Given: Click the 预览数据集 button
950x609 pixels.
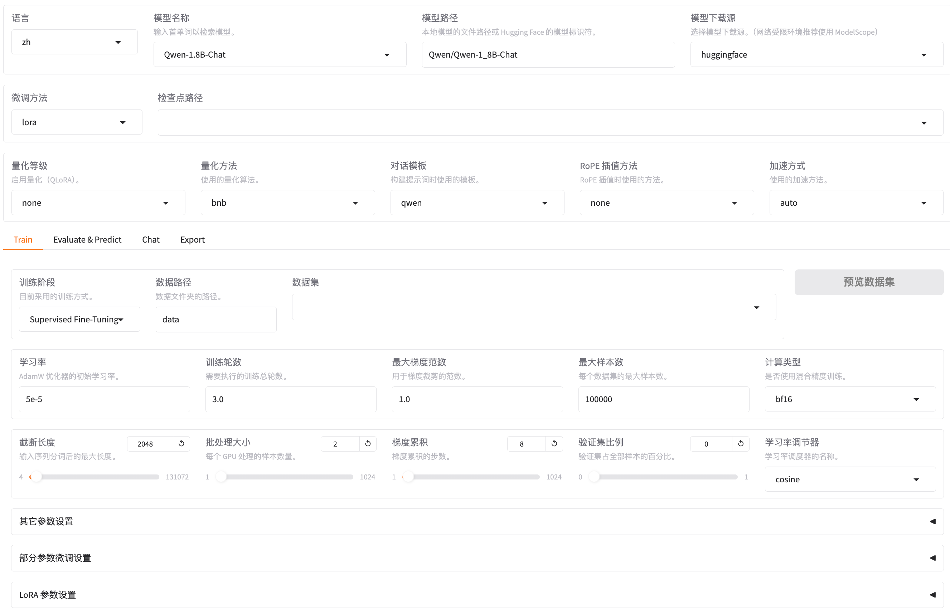Looking at the screenshot, I should [868, 282].
